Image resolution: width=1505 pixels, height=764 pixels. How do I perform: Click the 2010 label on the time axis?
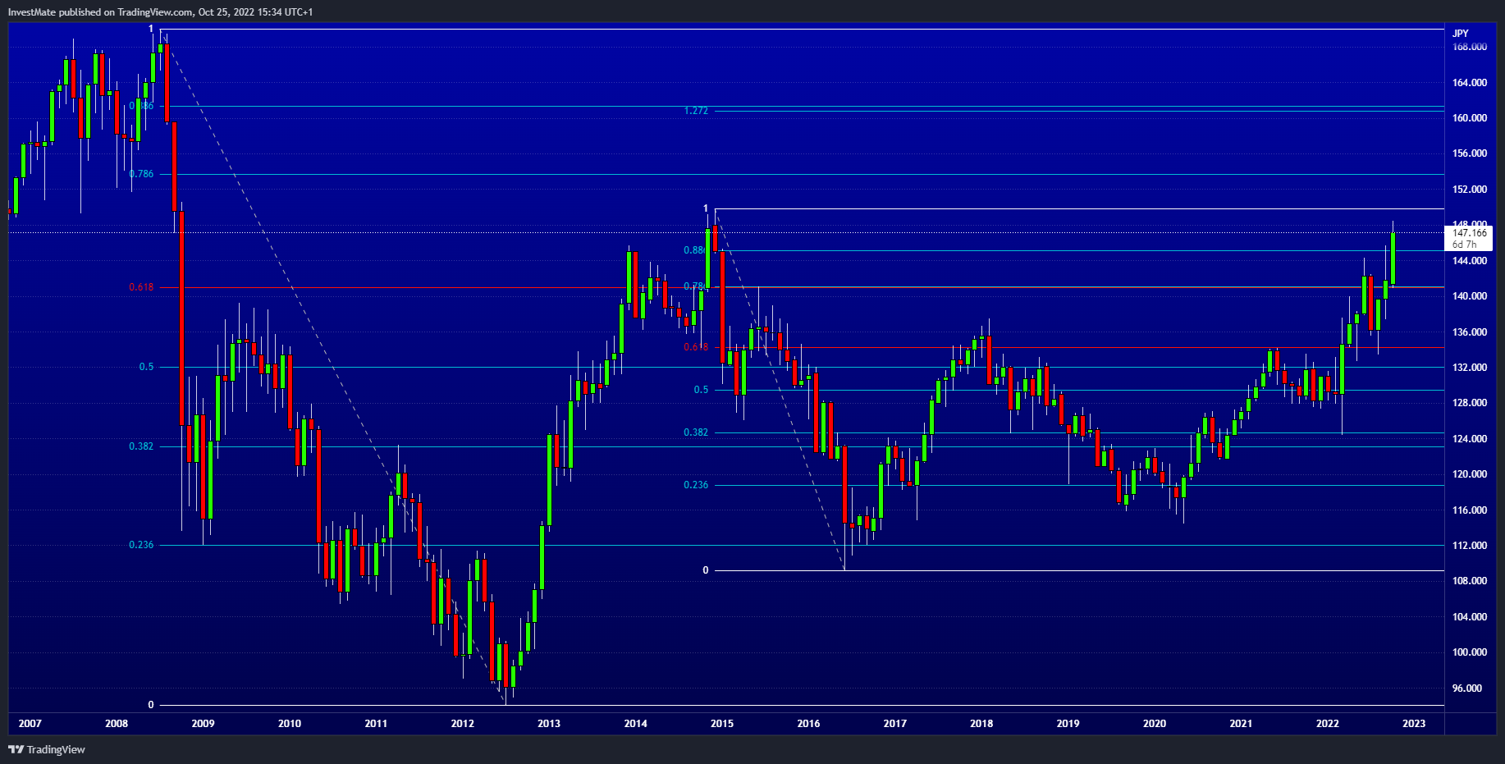coord(290,724)
